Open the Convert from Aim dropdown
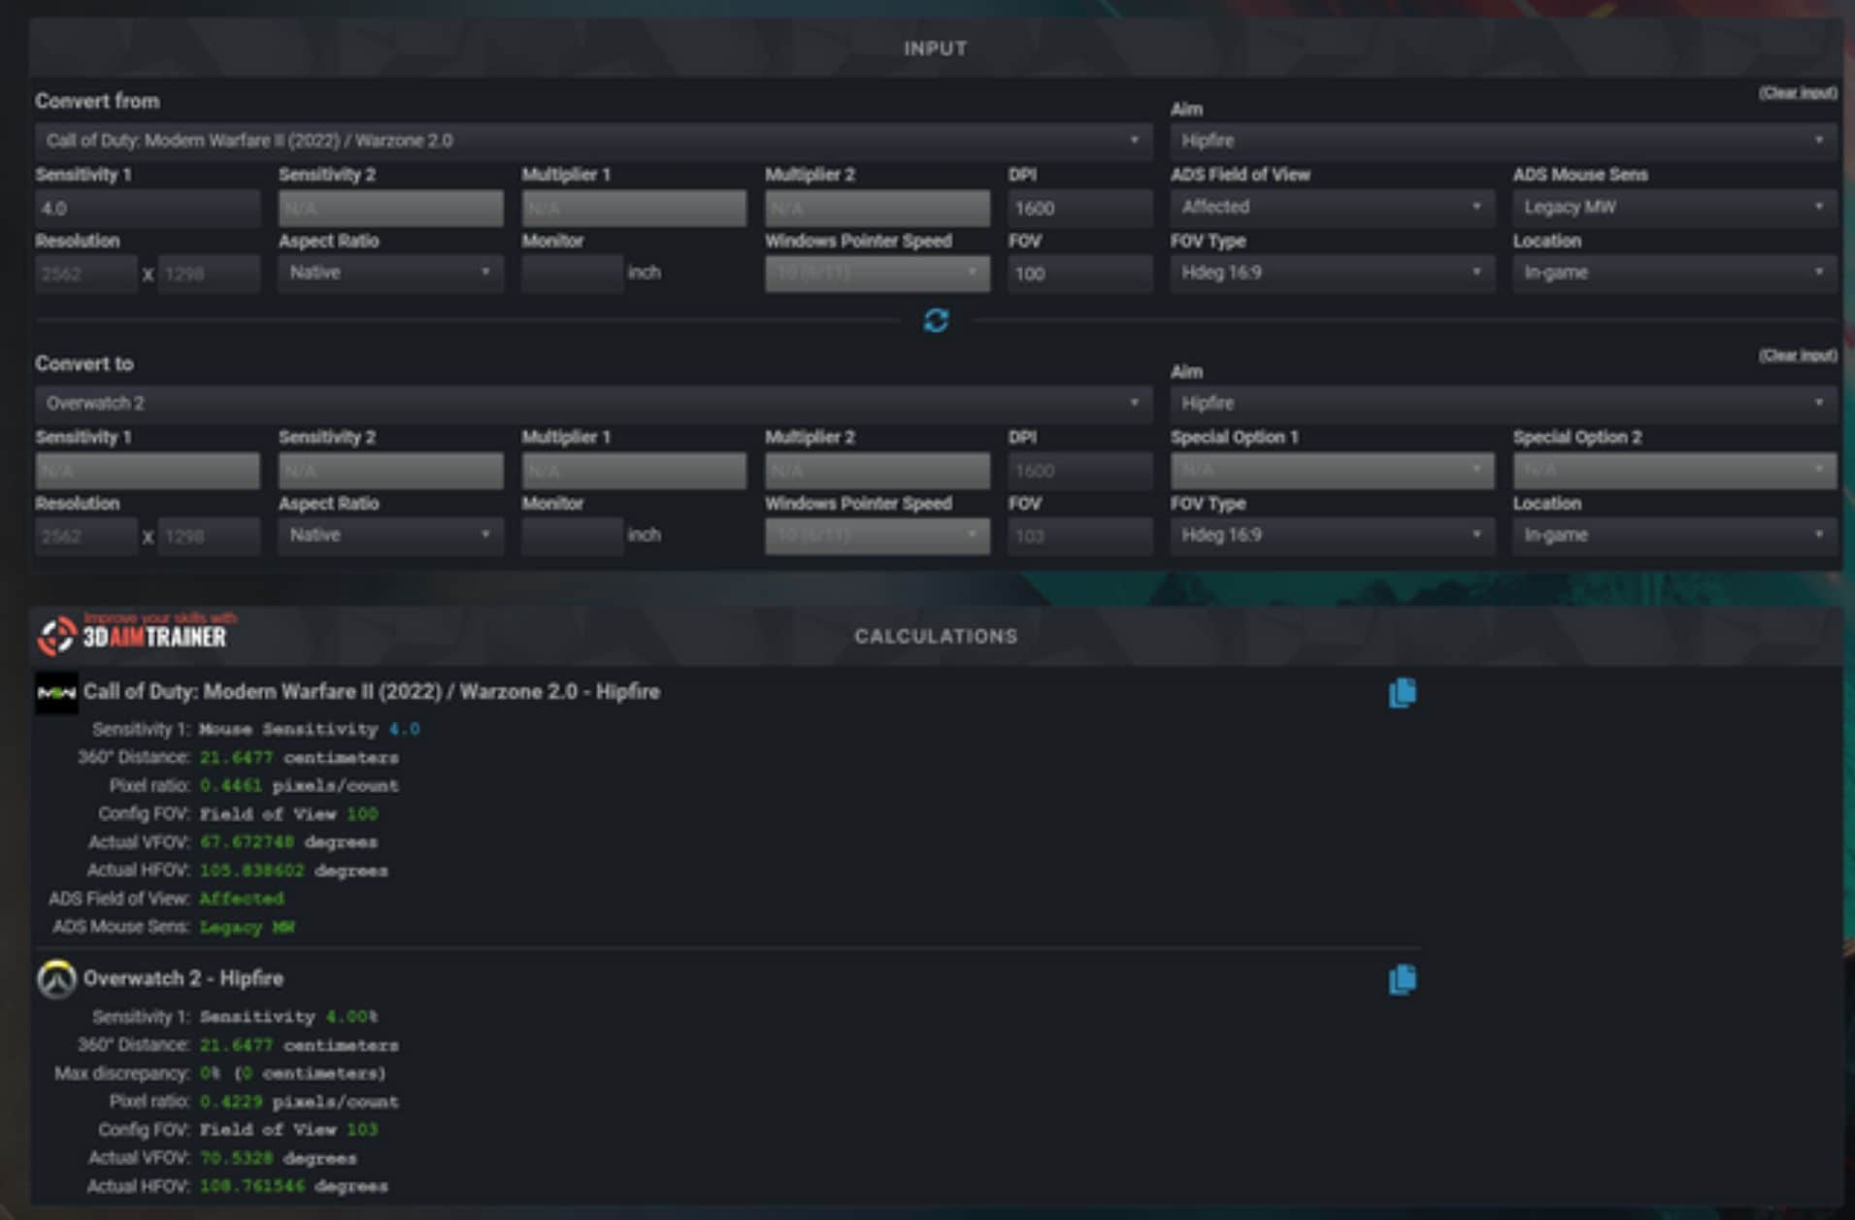The height and width of the screenshot is (1220, 1855). coord(1502,141)
